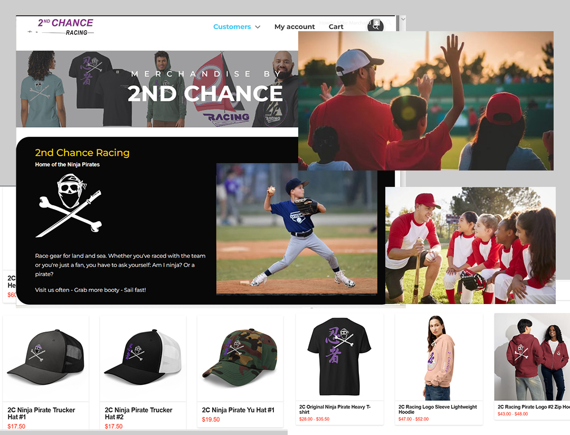Click the faint admin bar search magnifier
The width and height of the screenshot is (570, 435).
tap(388, 23)
